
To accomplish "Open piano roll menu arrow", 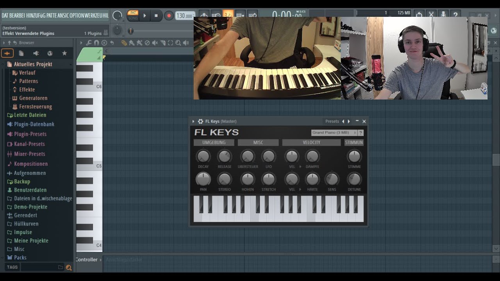I will click(81, 43).
